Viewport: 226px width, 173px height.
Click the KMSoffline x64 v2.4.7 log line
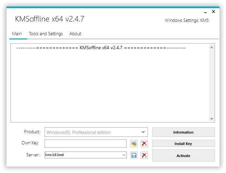(101, 48)
